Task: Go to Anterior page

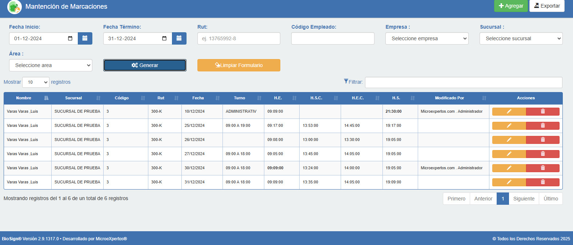Action: [483, 199]
